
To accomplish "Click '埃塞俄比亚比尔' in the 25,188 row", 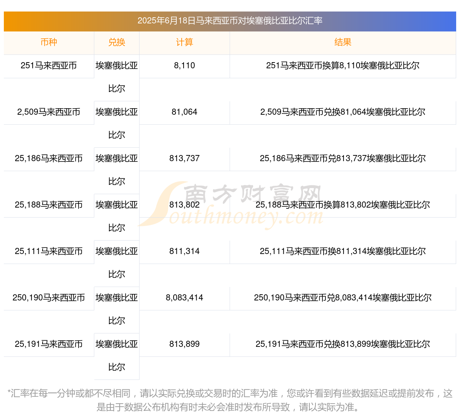I will pyautogui.click(x=117, y=216).
